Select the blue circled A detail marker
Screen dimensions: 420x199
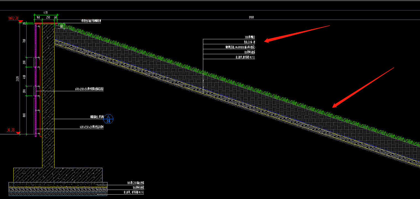[109, 119]
